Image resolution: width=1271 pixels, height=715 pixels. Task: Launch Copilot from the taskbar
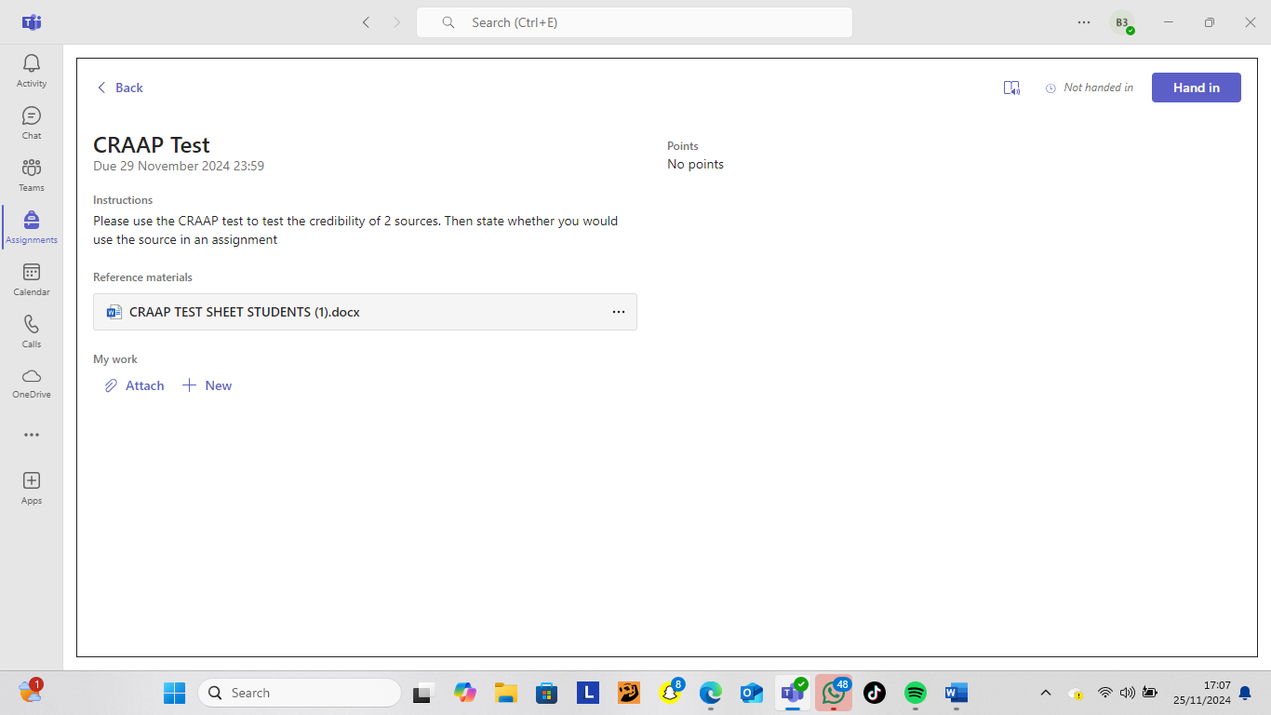(x=465, y=693)
